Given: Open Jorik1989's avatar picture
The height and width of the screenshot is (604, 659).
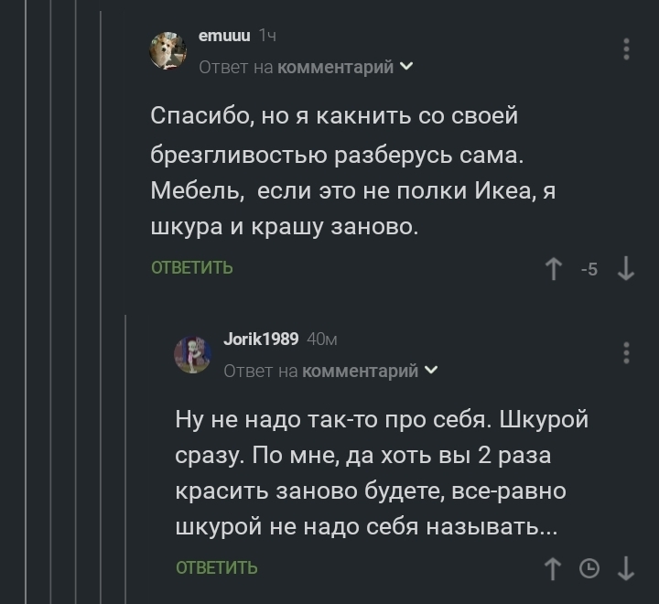Looking at the screenshot, I should point(193,354).
